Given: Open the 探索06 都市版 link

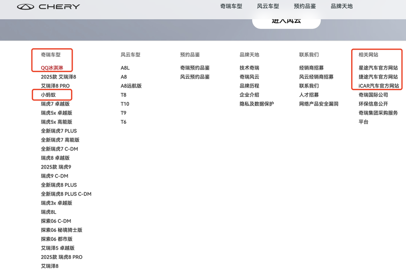Looking at the screenshot, I should click(x=57, y=239).
